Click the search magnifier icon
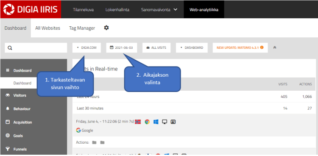The image size is (318, 156). [10, 48]
